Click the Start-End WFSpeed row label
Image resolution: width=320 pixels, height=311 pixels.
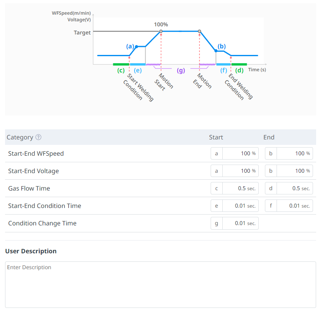(36, 153)
